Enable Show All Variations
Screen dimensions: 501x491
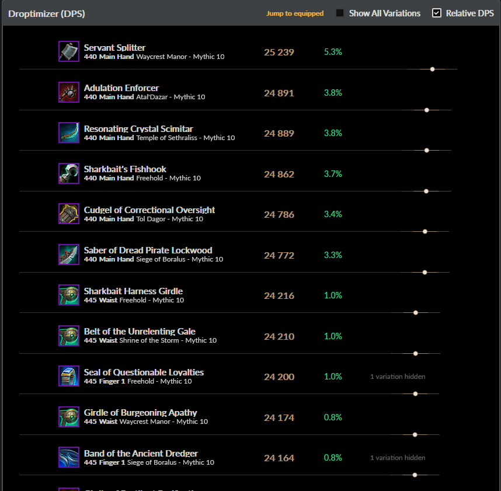coord(339,12)
